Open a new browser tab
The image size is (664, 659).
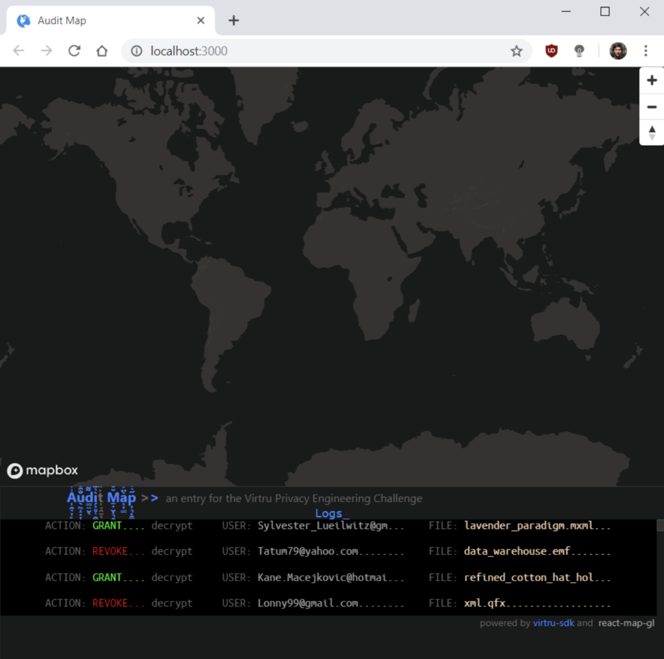233,21
